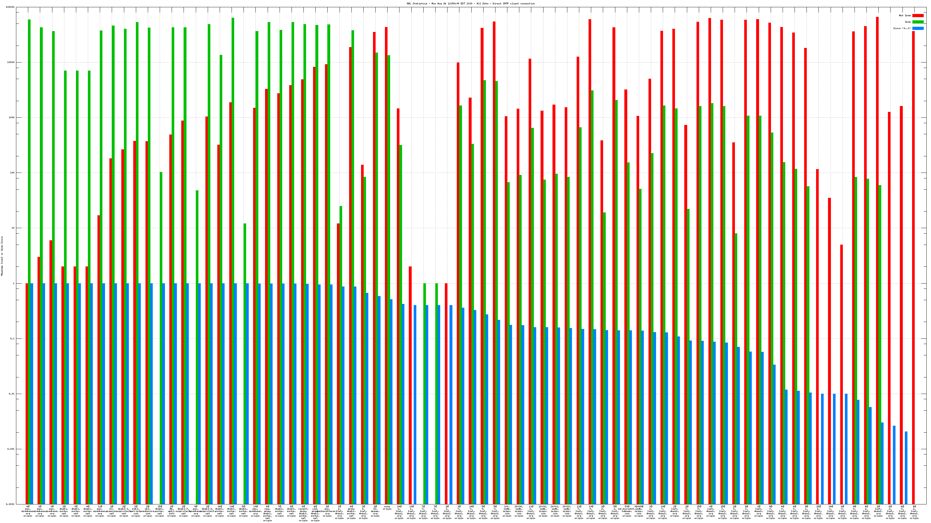931x523 pixels.
Task: Click the green Spam legend swatch
Action: pyautogui.click(x=918, y=22)
